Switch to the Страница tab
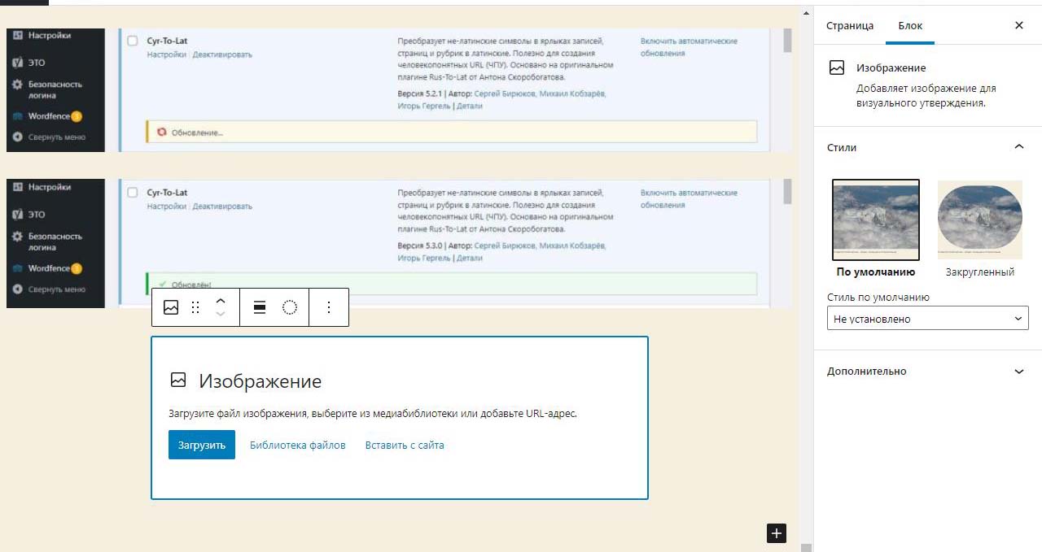Viewport: 1042px width, 552px height. coord(850,25)
